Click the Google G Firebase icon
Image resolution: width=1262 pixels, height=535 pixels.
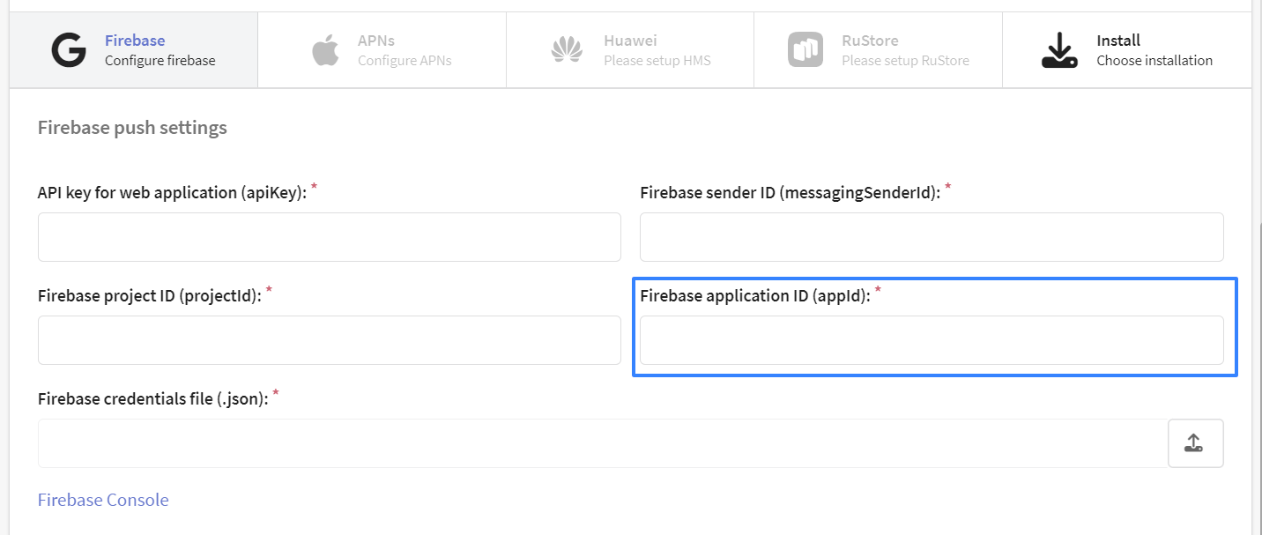pyautogui.click(x=69, y=50)
